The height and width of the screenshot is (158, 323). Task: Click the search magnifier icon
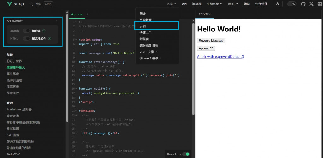(31, 4)
